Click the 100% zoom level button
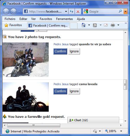 [x=111, y=131]
